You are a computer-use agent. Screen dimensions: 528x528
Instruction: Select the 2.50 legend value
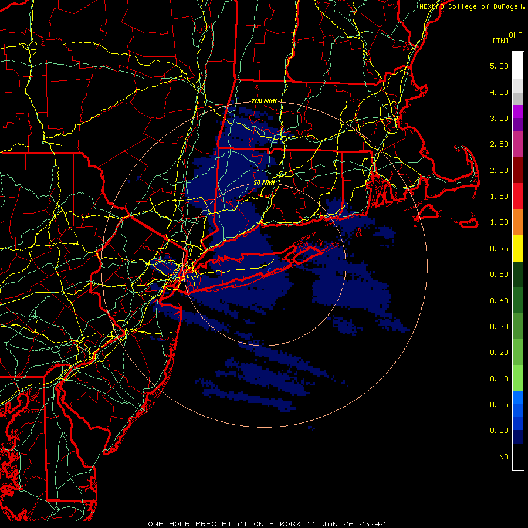coord(499,144)
